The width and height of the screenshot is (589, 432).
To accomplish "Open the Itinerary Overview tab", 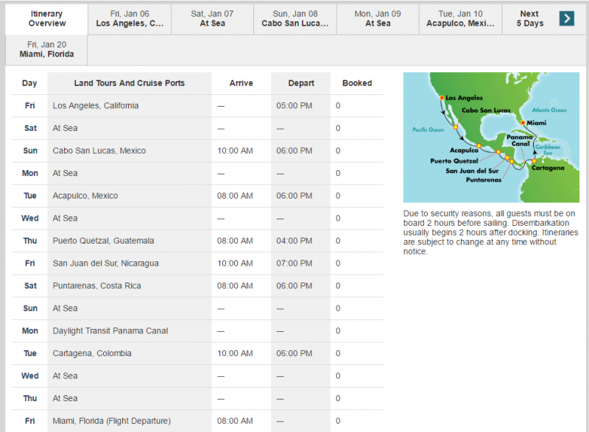I will point(46,19).
